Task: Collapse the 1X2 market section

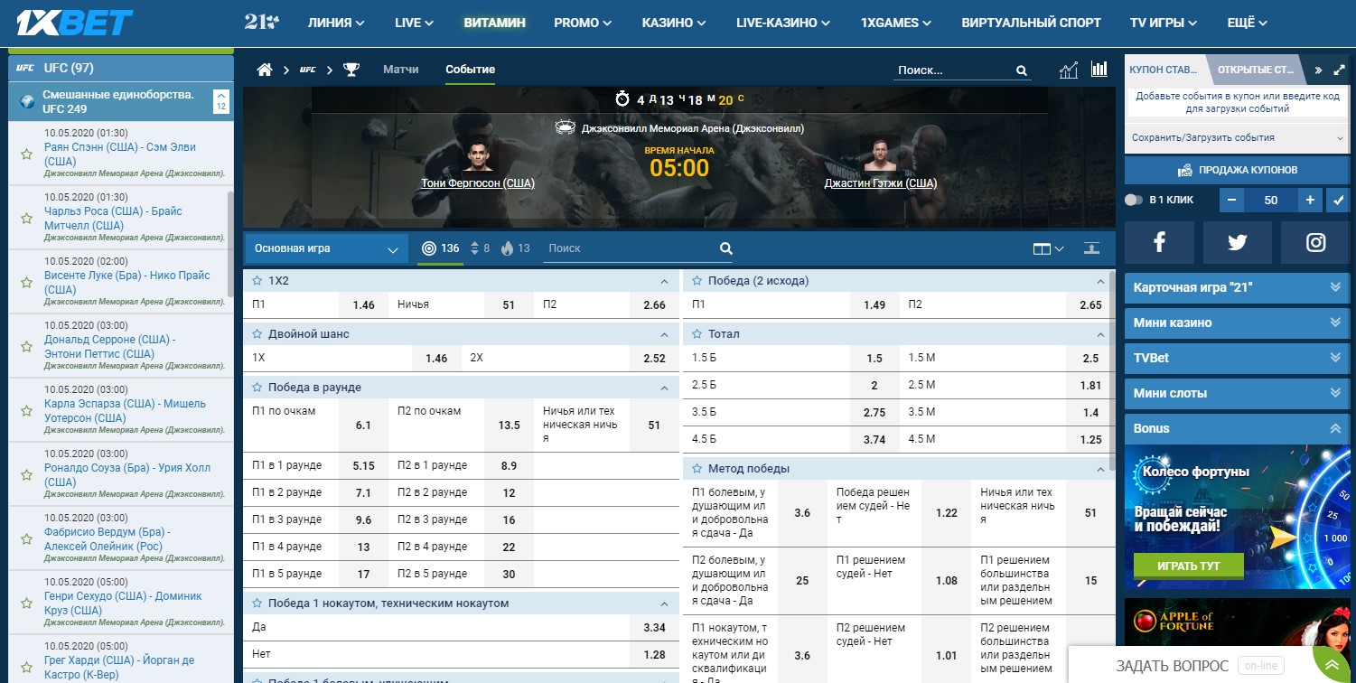Action: [x=665, y=281]
